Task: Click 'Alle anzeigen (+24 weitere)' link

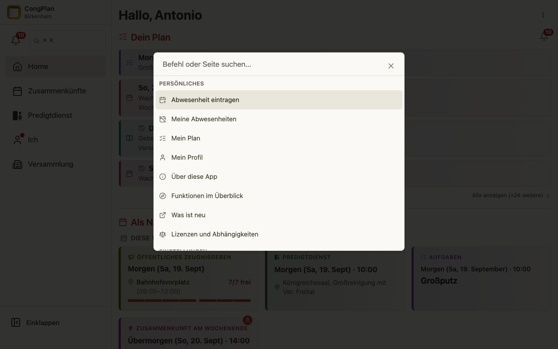Action: (511, 195)
